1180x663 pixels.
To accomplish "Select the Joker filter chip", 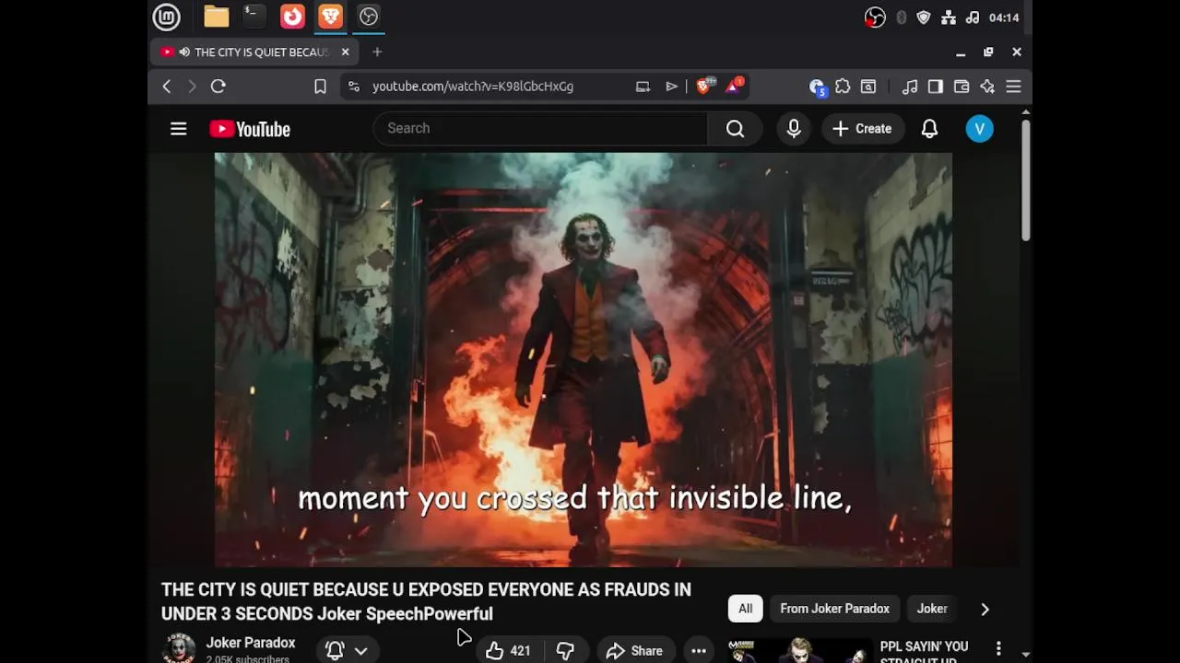I will (x=932, y=609).
